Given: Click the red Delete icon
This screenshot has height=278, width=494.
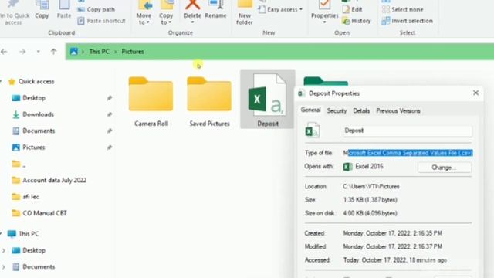Looking at the screenshot, I should (192, 5).
